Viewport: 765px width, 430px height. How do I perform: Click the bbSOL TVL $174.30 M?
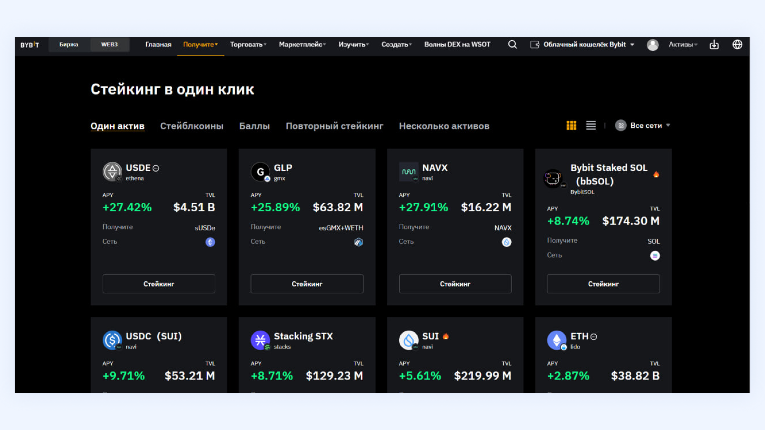point(631,221)
